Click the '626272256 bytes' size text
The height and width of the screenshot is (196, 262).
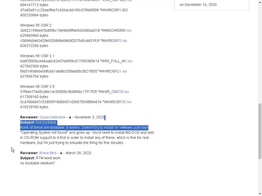point(34,46)
